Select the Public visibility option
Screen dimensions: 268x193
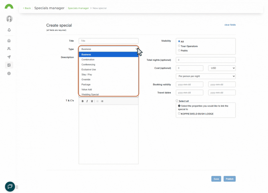[x=179, y=50]
